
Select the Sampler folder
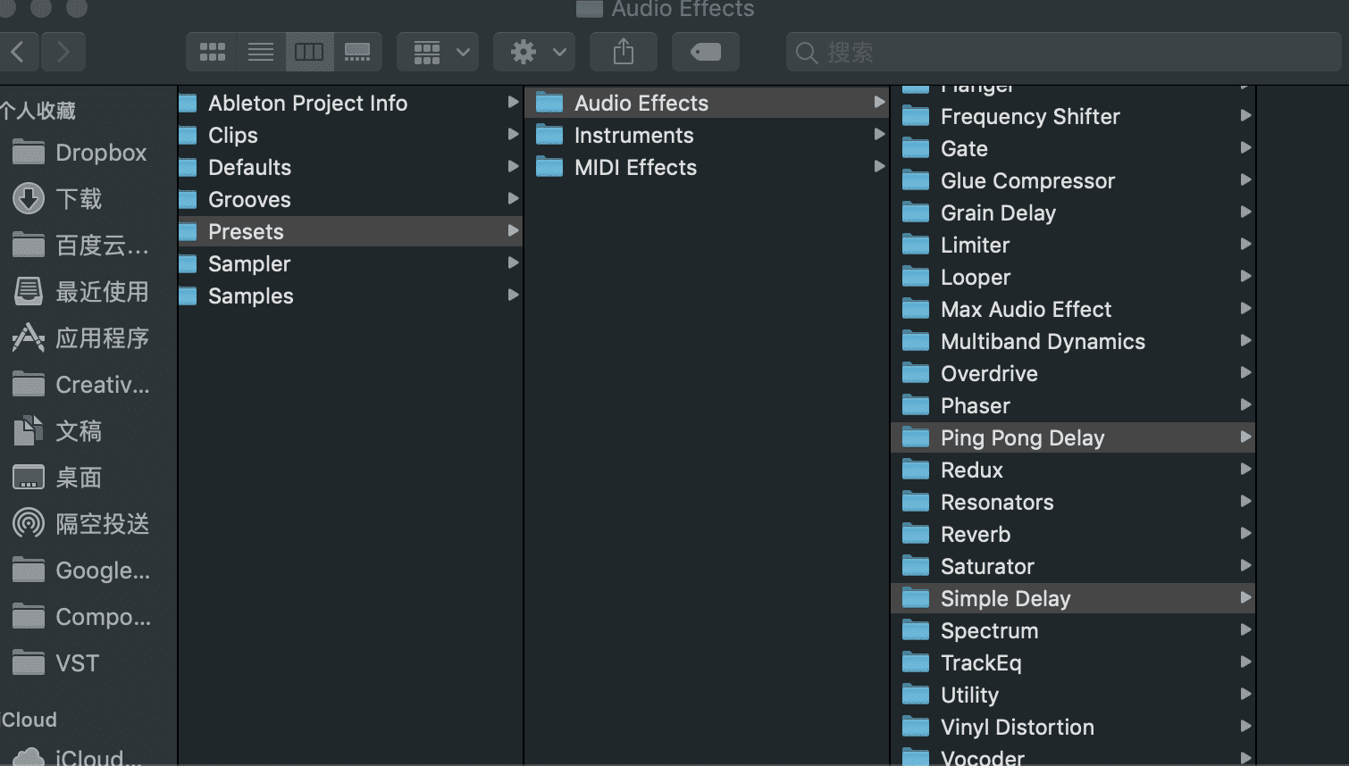[350, 263]
